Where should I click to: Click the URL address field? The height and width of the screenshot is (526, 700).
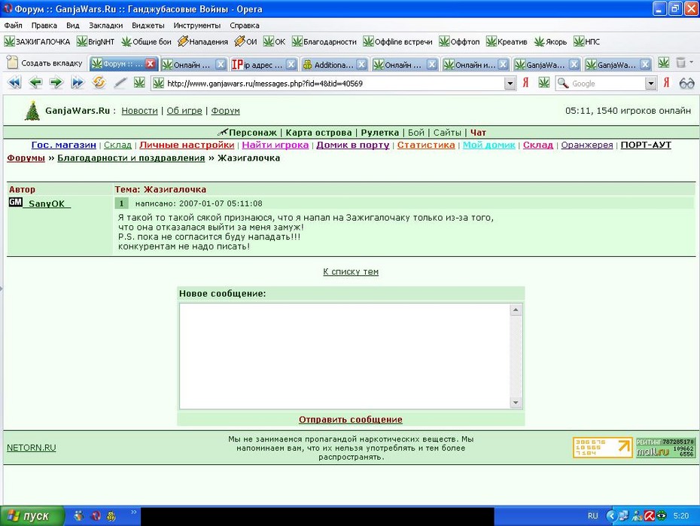[x=335, y=84]
